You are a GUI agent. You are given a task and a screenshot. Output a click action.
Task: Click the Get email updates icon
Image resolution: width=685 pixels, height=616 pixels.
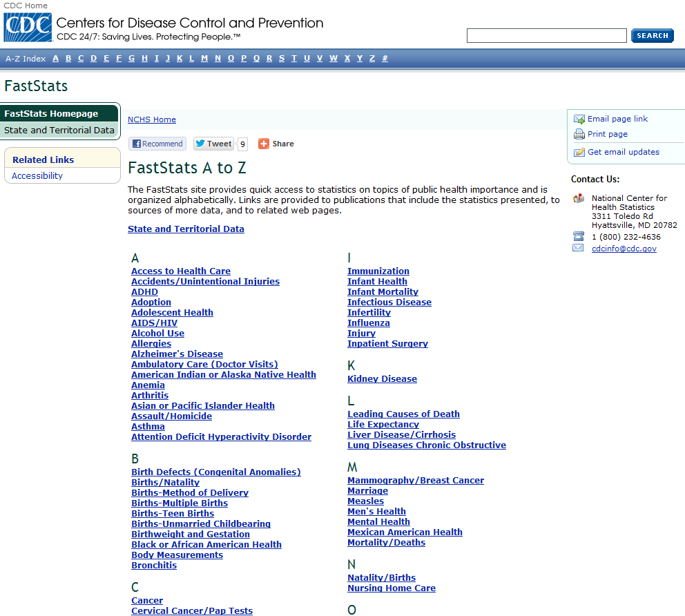(x=579, y=152)
